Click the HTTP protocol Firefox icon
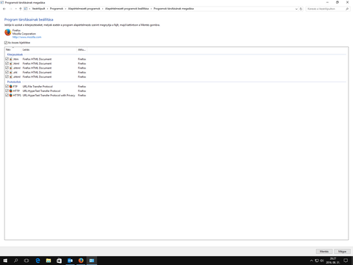The image size is (353, 265). (11, 91)
